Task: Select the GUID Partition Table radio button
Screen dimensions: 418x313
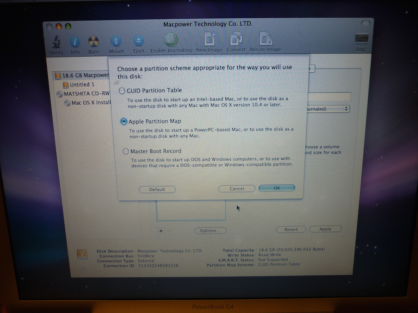Action: coord(122,91)
